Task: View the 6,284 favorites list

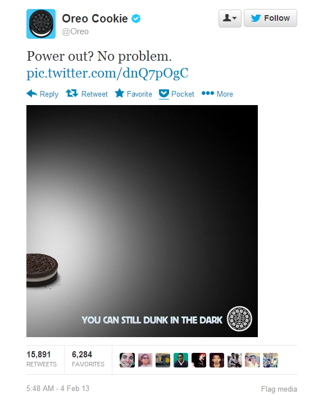Action: pos(88,358)
